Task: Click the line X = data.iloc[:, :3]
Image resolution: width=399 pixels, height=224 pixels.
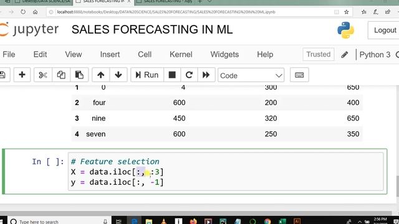Action: 117,172
